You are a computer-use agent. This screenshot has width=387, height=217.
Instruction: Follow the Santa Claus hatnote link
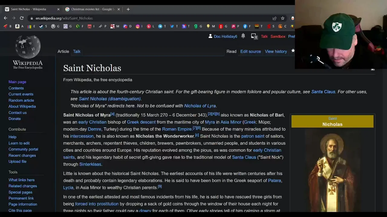tap(323, 92)
